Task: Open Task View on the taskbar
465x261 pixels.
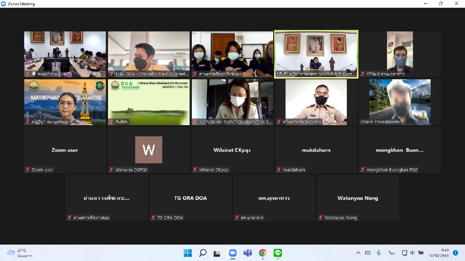Action: point(217,253)
